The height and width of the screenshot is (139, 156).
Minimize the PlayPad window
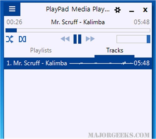point(131,11)
